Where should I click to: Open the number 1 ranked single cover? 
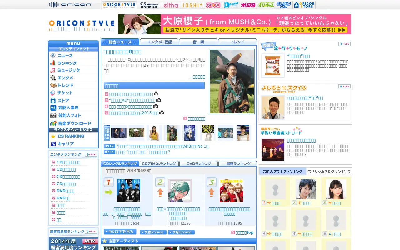pos(128,191)
